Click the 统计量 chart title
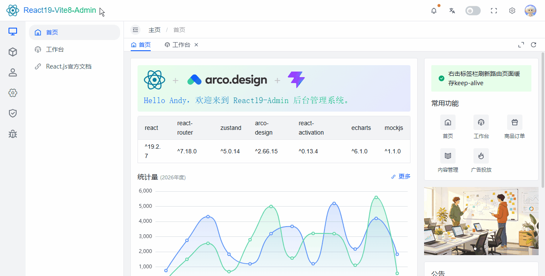This screenshot has width=545, height=276. [x=148, y=177]
